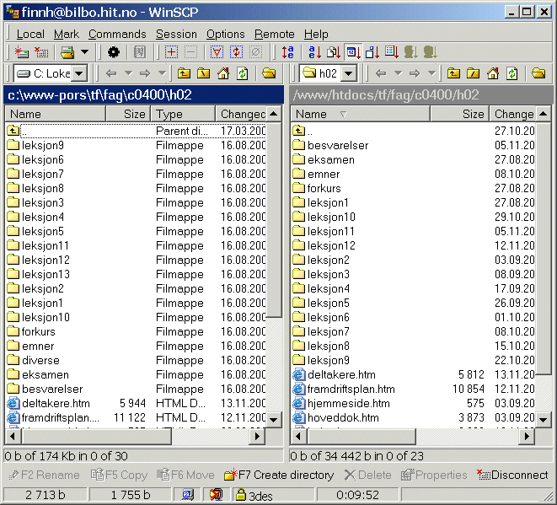Viewport: 557px width, 505px height.
Task: Toggle sort by attributes icon
Action: [392, 52]
